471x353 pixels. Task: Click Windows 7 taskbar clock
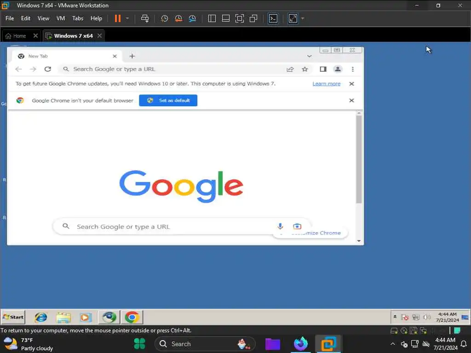coord(447,317)
